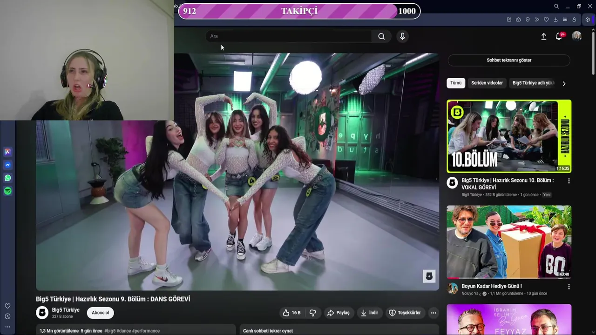Select Big5 Türkiye adlı yükleyen chip

click(534, 83)
